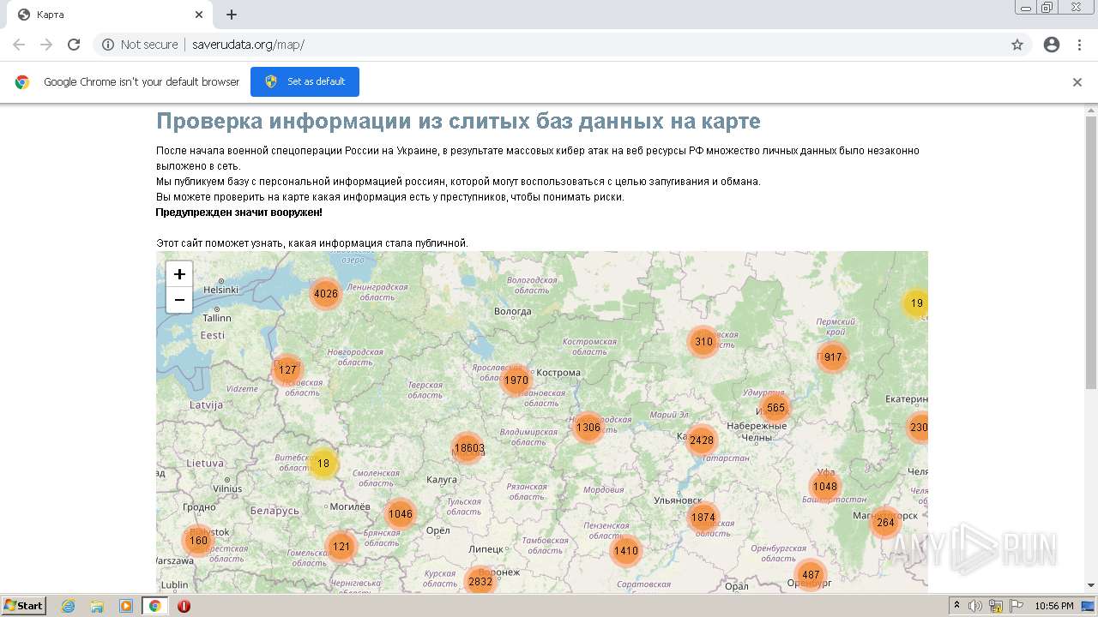Open cluster marker 230 at map edge
The height and width of the screenshot is (617, 1098).
coord(918,428)
